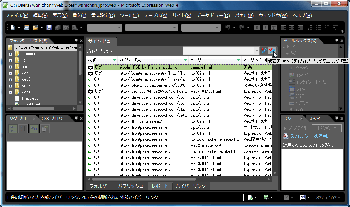Open the page size 832 x 552 dropdown
The height and width of the screenshot is (207, 350).
coord(328,197)
